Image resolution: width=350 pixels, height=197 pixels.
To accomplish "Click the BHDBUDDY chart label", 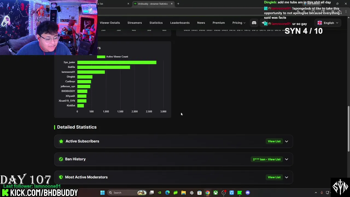I will coord(68,91).
